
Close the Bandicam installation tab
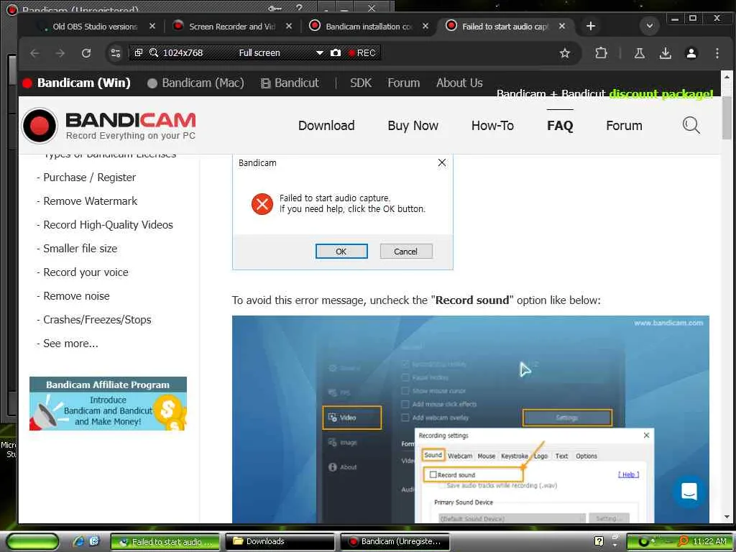point(425,27)
